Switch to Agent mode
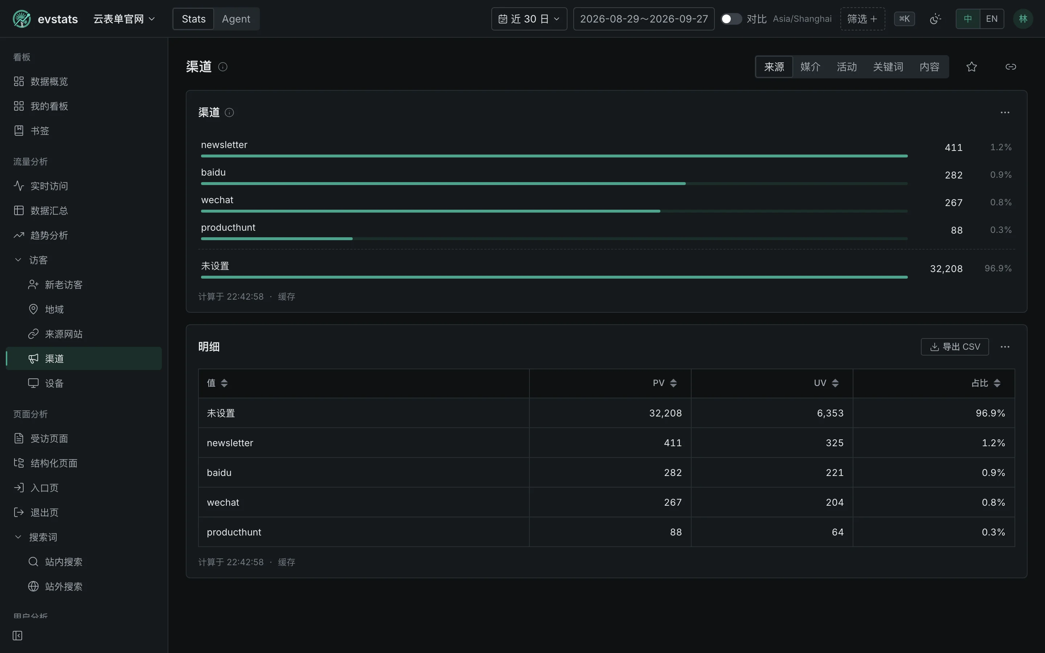The width and height of the screenshot is (1045, 653). pos(236,19)
